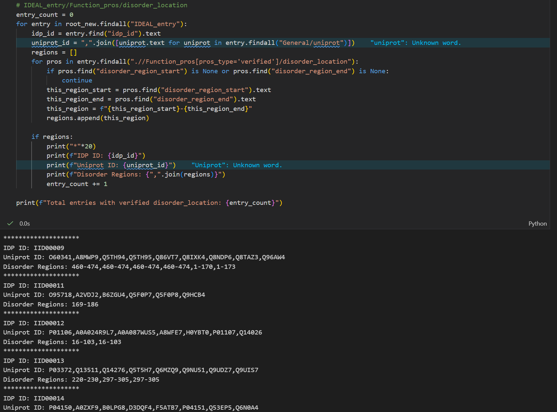
Task: Click output line "IDP ID: IID00014"
Action: (x=34, y=398)
